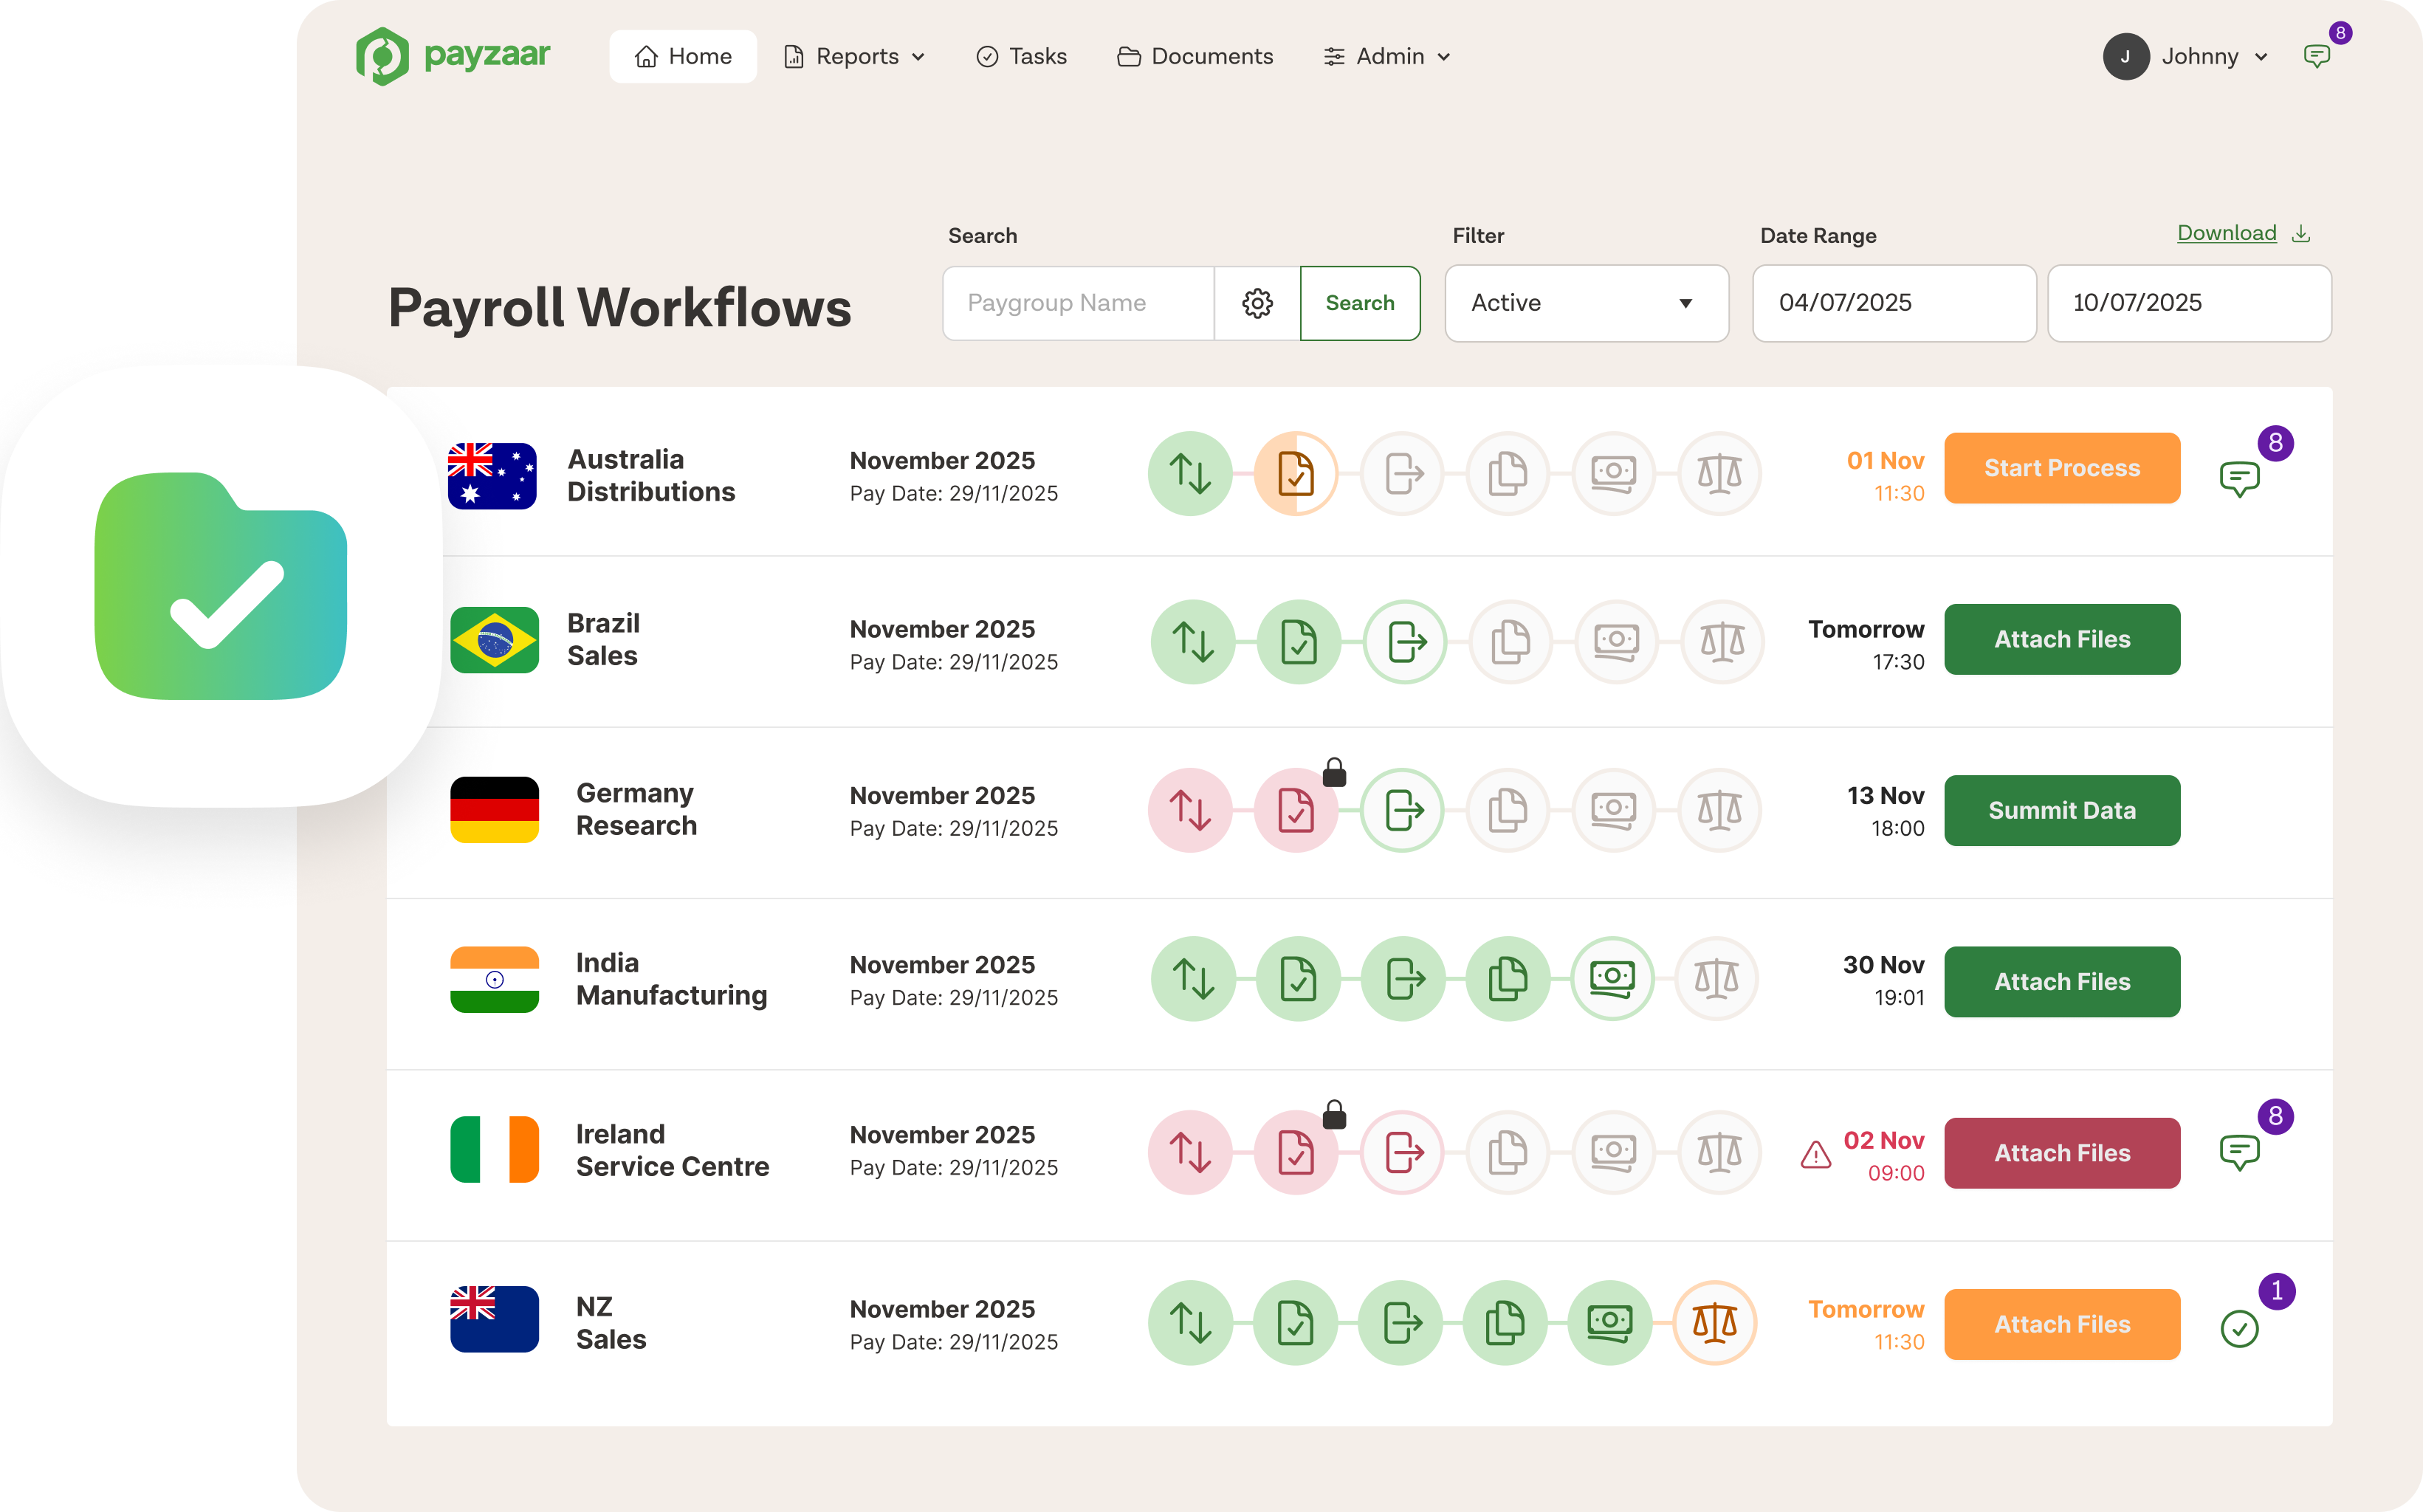Screen dimensions: 2423x1512
Task: Click the green folder checkmark app icon
Action: 221,586
